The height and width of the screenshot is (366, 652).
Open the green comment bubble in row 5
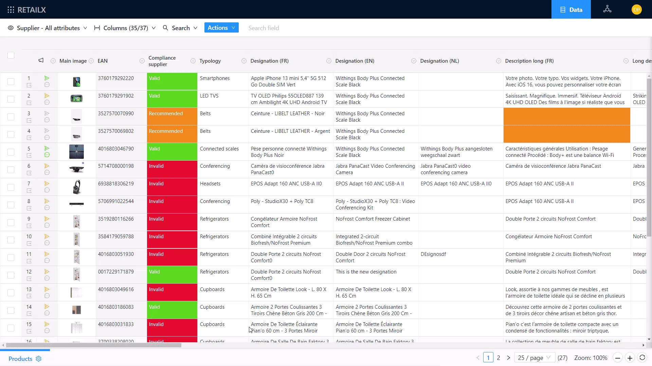[x=47, y=155]
